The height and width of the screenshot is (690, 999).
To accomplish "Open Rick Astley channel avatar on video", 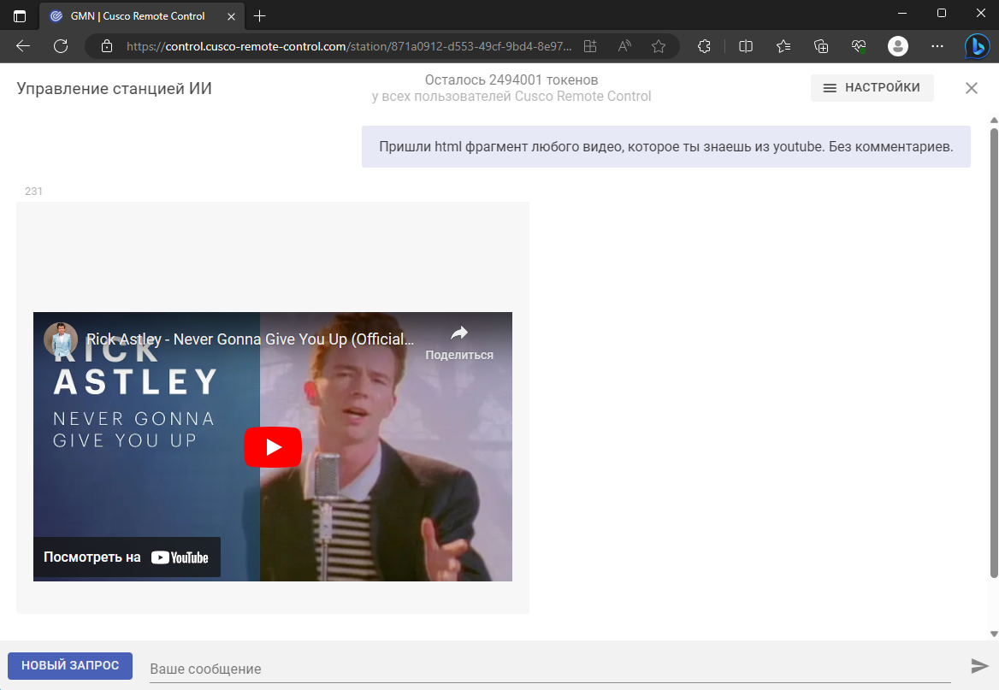I will tap(61, 339).
